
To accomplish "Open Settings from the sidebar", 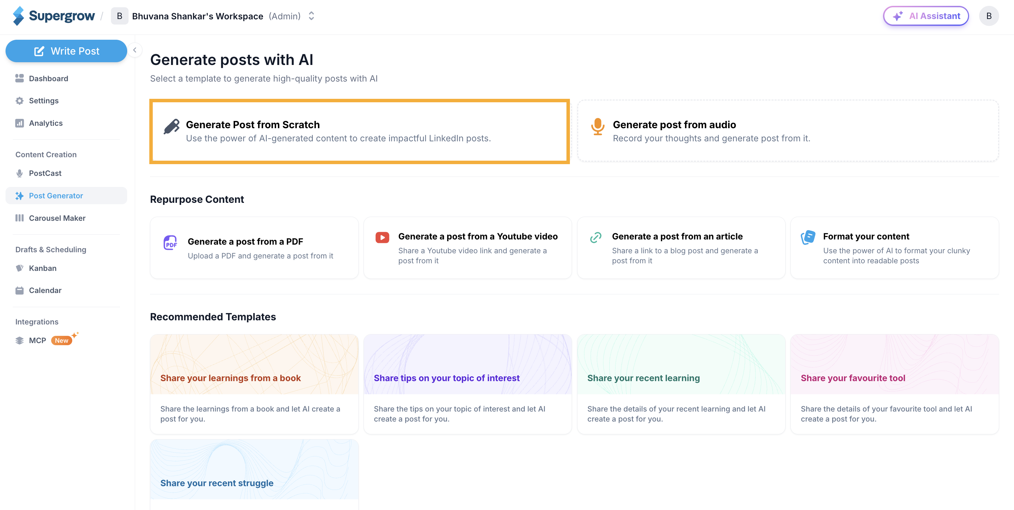I will [66, 101].
